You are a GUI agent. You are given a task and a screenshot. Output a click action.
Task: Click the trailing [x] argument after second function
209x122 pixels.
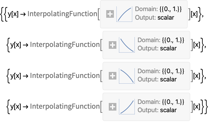coord(197,45)
